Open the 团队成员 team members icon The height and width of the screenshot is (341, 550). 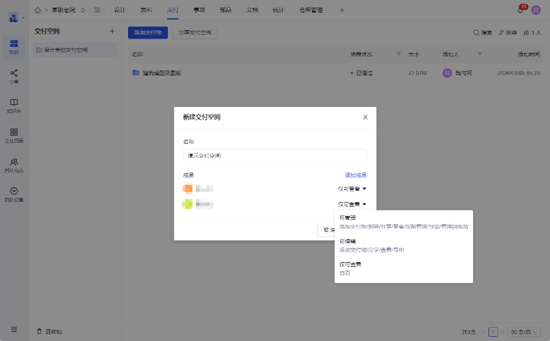click(14, 165)
